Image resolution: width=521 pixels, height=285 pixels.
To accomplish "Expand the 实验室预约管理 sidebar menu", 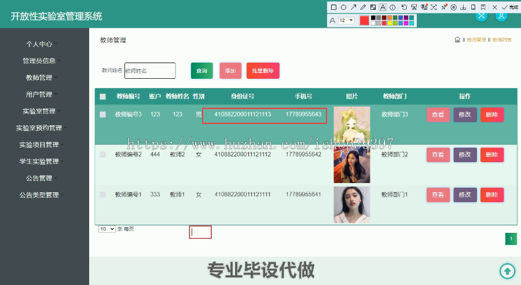I will tap(42, 127).
